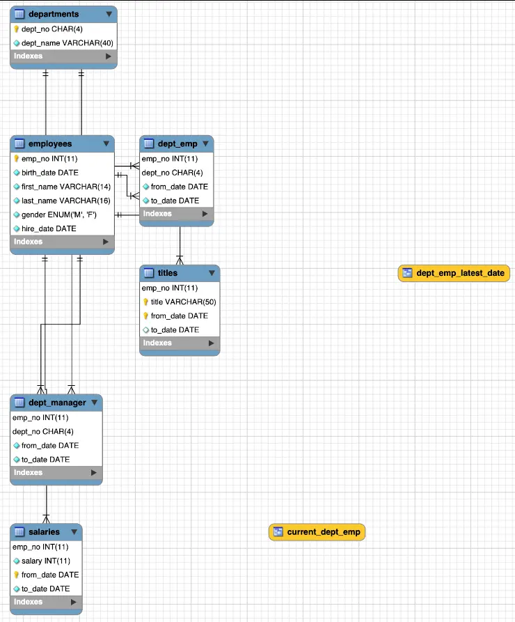Click the current_dept_emp view icon
The width and height of the screenshot is (515, 622).
tap(278, 532)
